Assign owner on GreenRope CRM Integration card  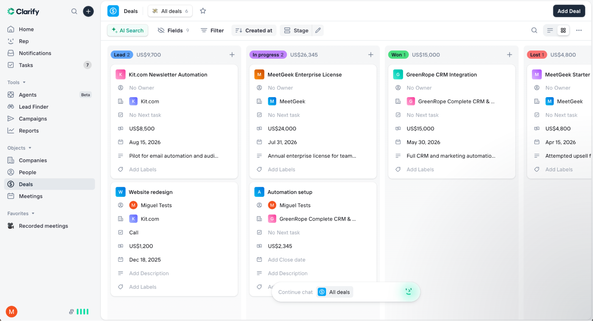(x=419, y=88)
